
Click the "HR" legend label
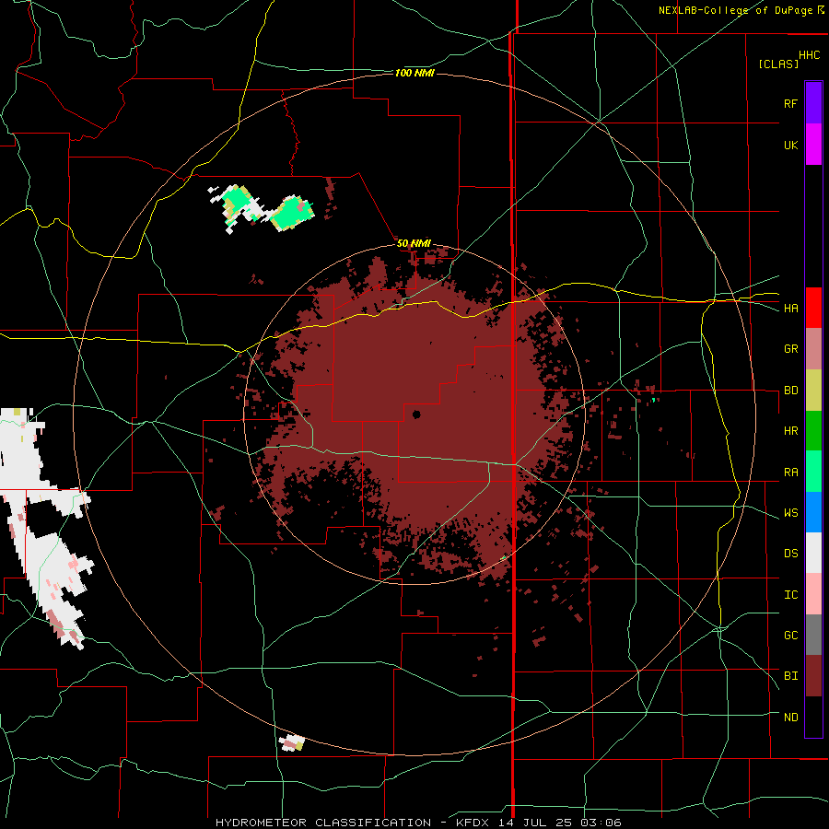[x=790, y=431]
